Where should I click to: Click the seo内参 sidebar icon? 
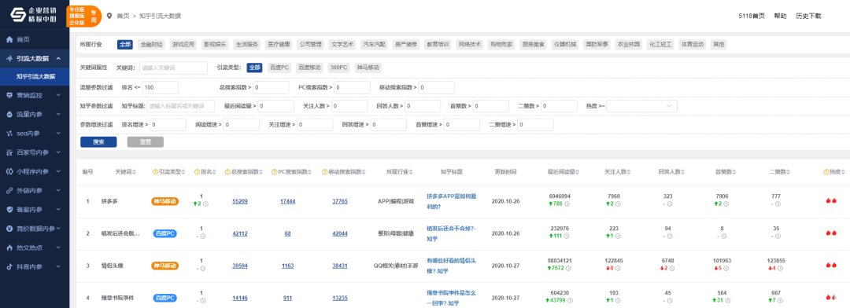click(x=9, y=133)
